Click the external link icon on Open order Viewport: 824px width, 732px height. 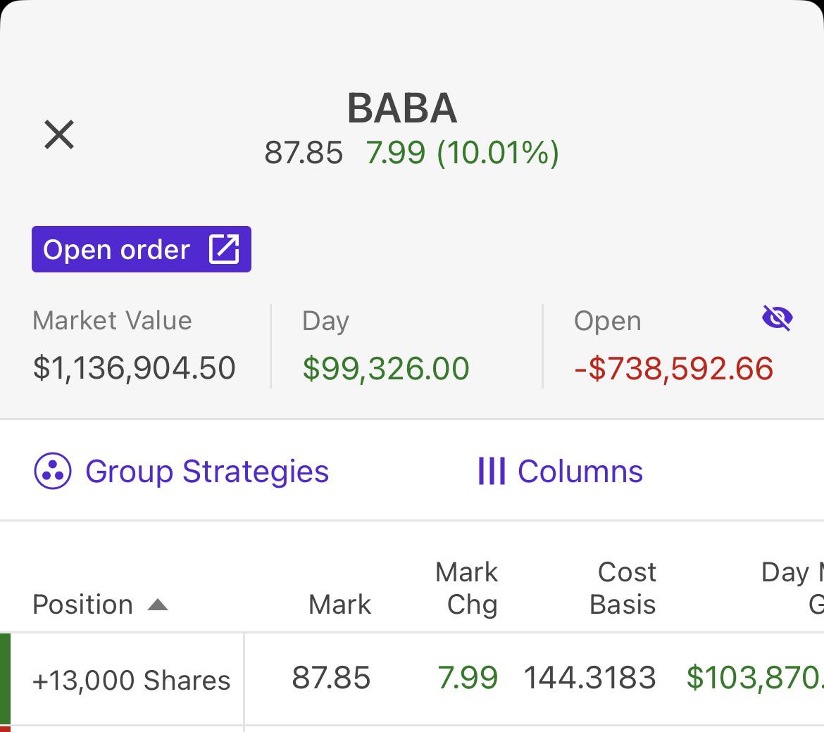[x=224, y=249]
